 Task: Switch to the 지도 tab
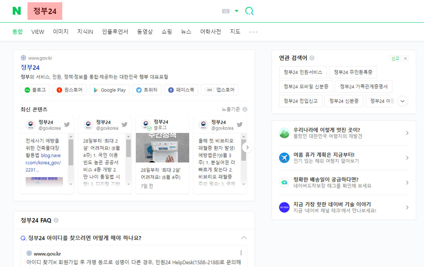235,32
